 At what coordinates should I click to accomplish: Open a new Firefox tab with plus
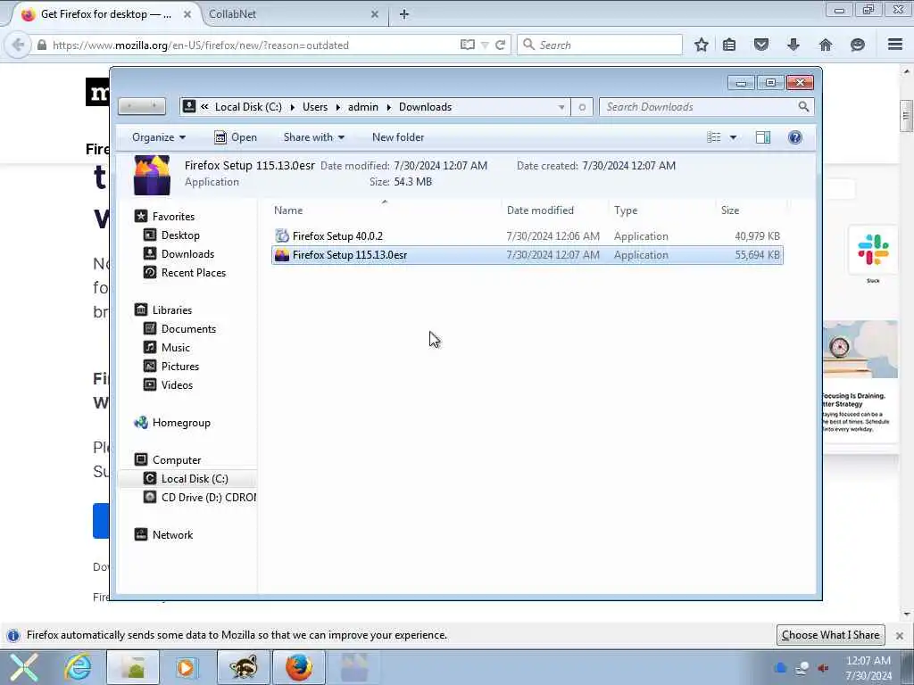click(x=404, y=14)
